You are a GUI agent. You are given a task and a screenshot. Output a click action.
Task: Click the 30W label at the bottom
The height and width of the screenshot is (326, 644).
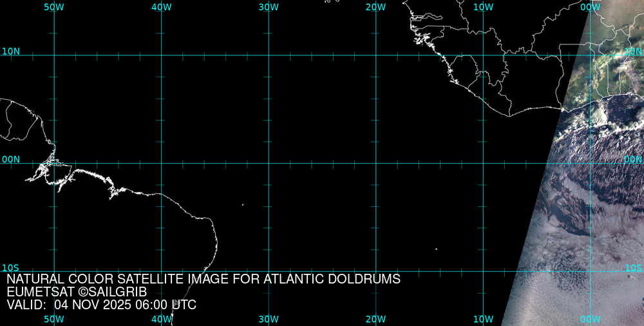pyautogui.click(x=269, y=319)
